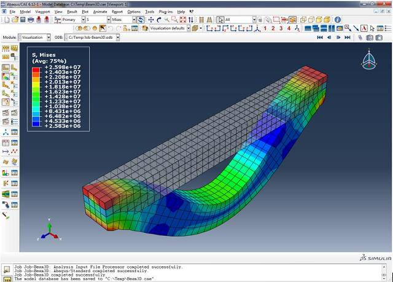Apply saved view number 1

[x=264, y=28]
